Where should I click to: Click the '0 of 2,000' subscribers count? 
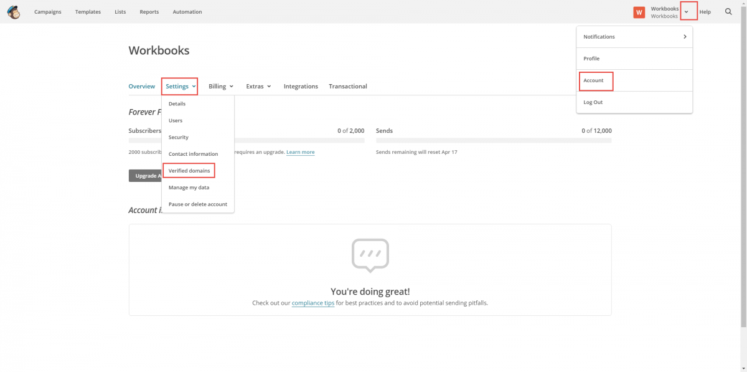(351, 131)
